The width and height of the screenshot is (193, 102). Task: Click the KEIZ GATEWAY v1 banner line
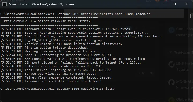[47, 21]
